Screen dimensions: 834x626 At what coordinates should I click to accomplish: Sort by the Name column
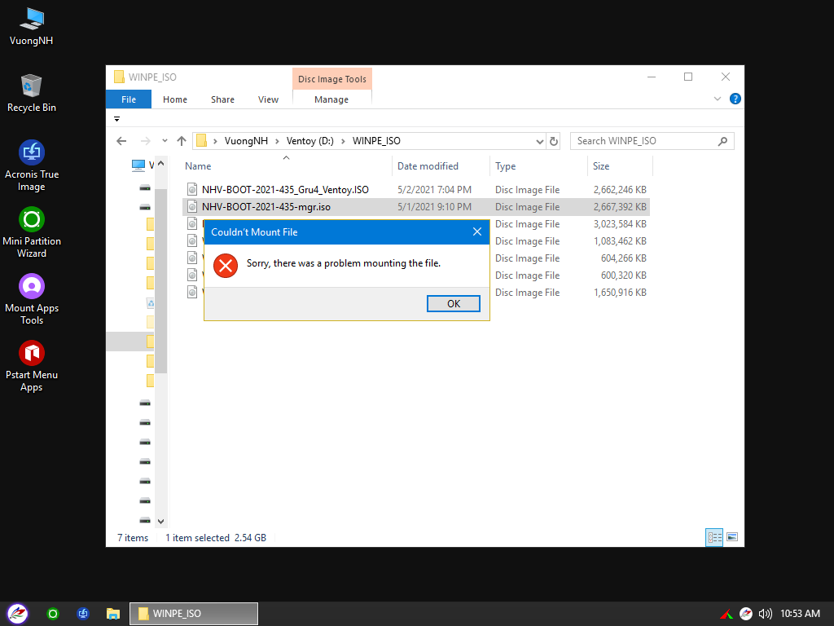tap(198, 166)
